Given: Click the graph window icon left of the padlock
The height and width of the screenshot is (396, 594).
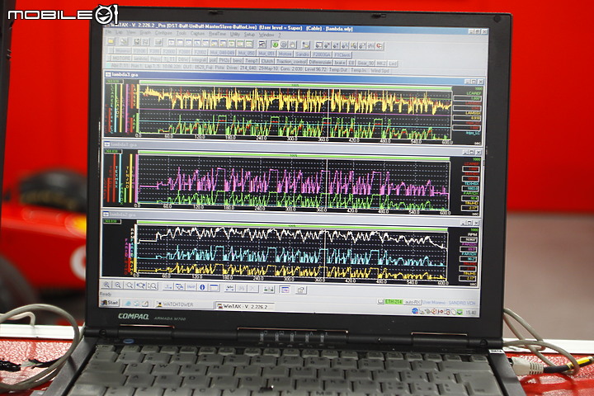Looking at the screenshot, I should (285, 290).
